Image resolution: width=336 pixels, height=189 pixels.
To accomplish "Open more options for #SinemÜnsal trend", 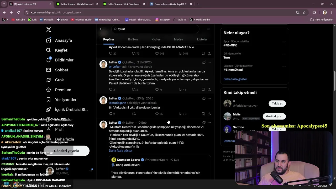I will pyautogui.click(x=284, y=66).
